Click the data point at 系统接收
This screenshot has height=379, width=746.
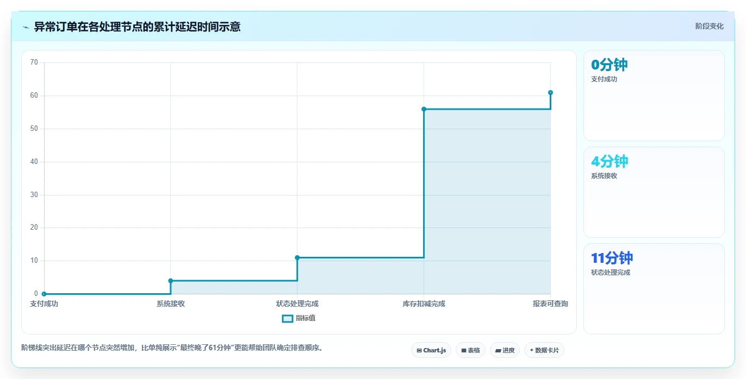coord(171,281)
